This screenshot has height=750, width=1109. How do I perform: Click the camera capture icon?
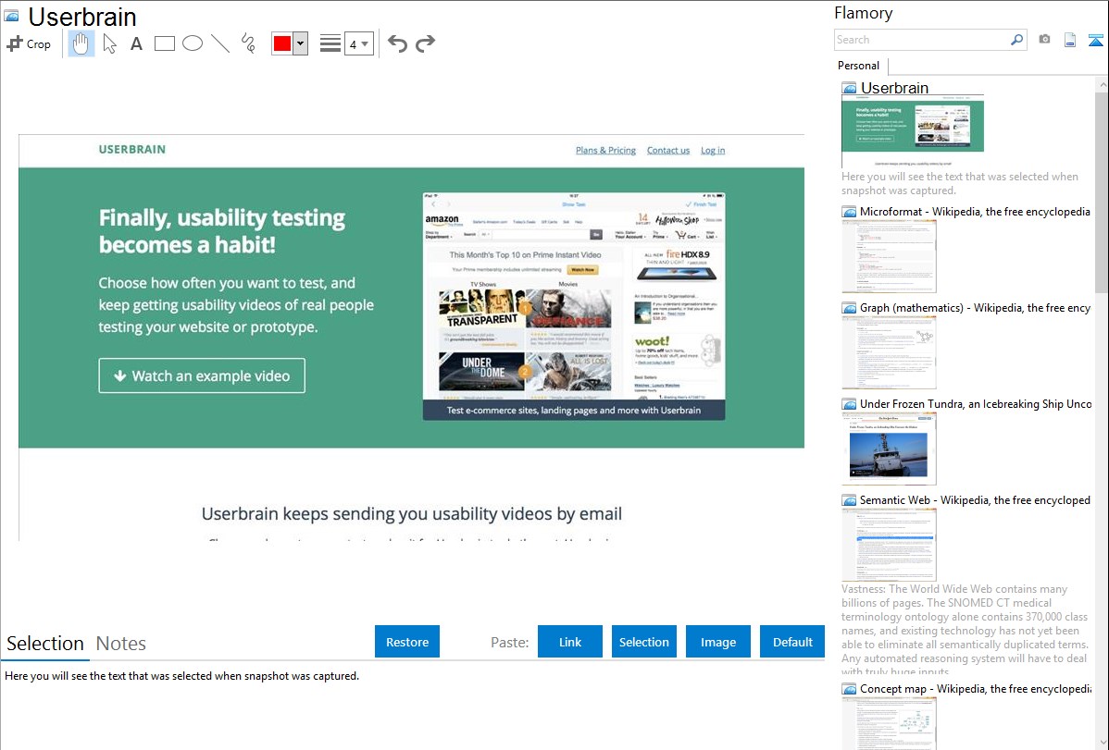1044,40
